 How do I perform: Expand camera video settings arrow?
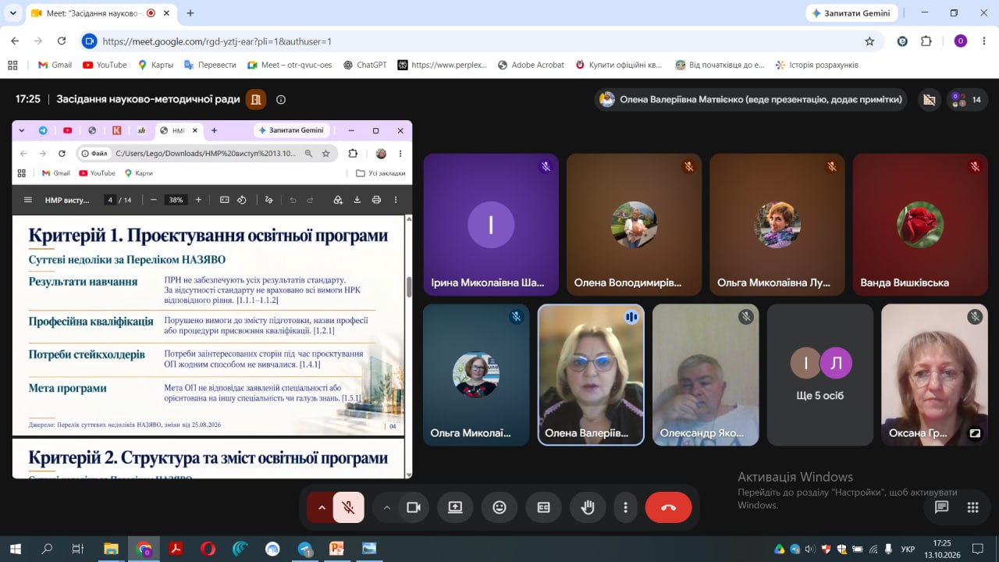point(386,507)
